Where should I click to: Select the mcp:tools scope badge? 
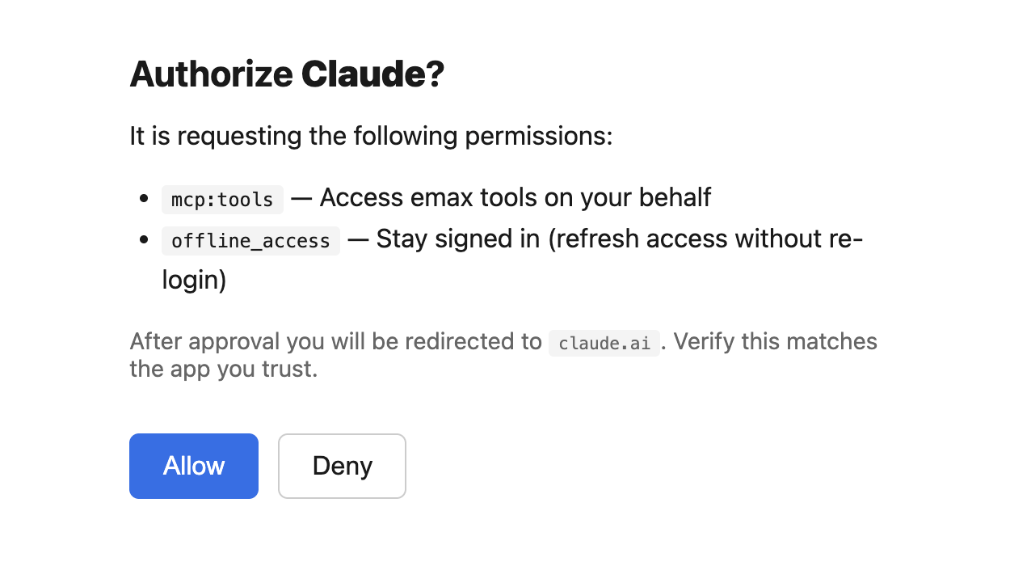point(222,199)
